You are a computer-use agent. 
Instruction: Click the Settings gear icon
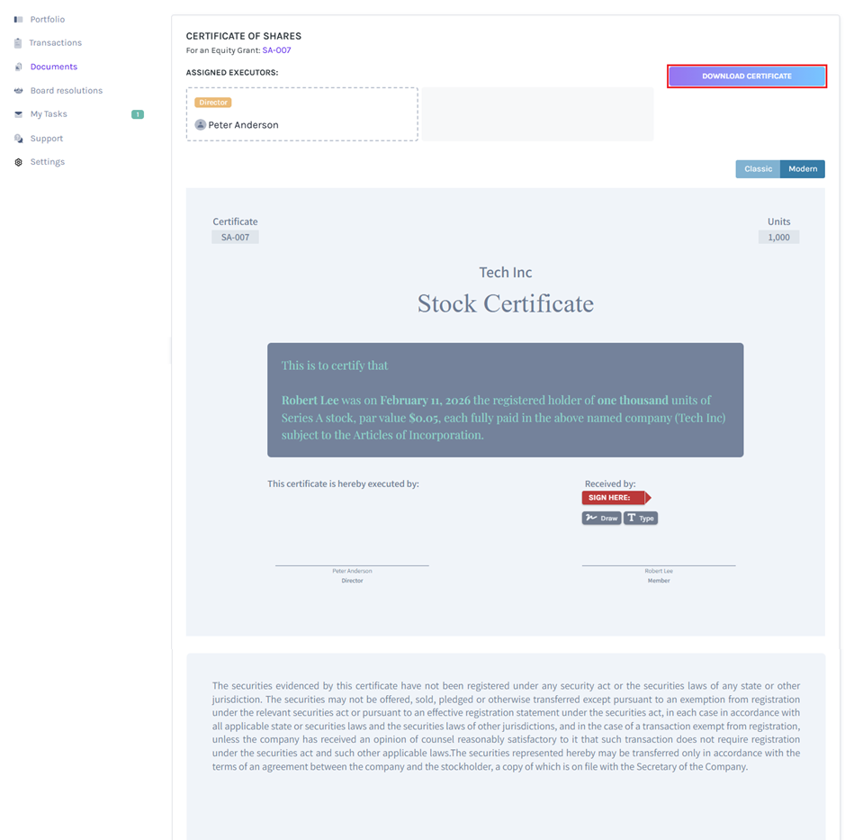[x=17, y=161]
